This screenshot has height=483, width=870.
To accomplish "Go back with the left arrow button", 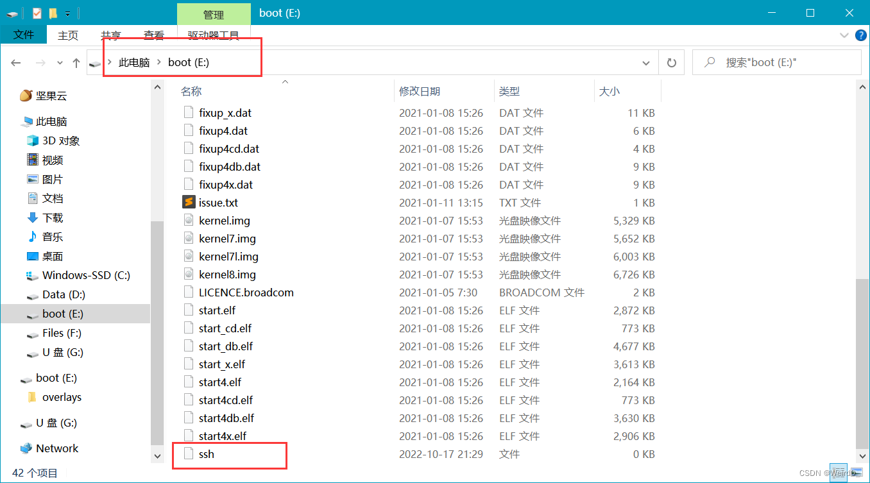I will (x=16, y=63).
